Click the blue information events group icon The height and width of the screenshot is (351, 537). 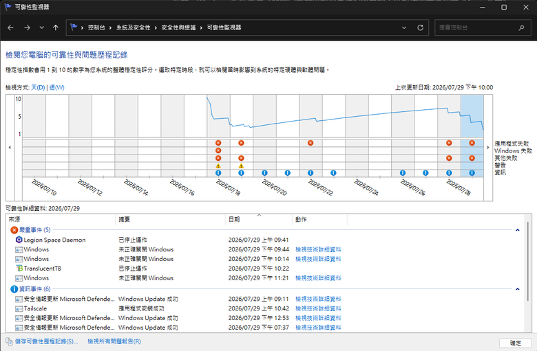[14, 289]
